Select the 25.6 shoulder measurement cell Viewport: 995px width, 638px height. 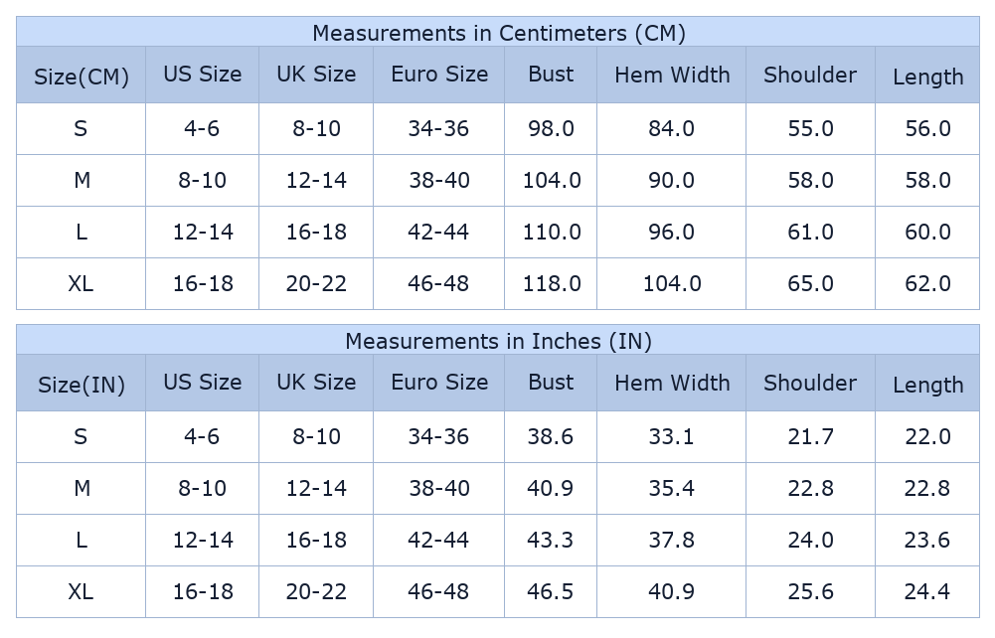[810, 591]
